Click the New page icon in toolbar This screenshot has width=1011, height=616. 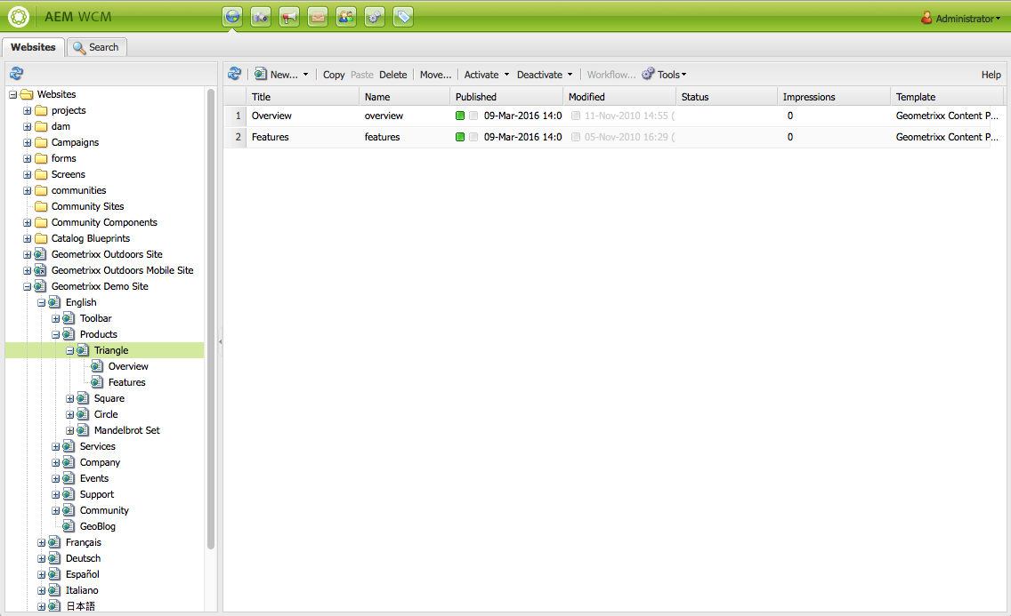point(261,74)
